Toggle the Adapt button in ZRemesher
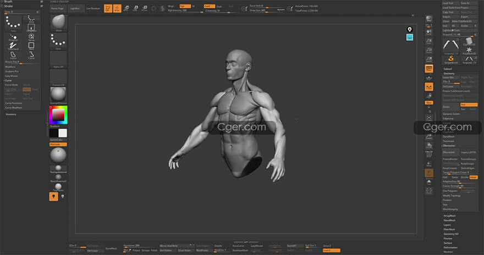The image size is (484, 255). coord(474,178)
